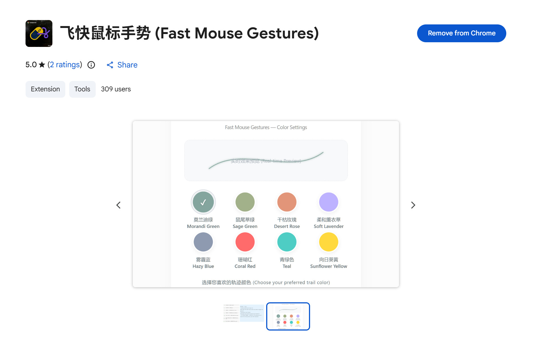This screenshot has width=551, height=347.
Task: Click the 'Soft Lavender' label text
Action: [x=328, y=226]
